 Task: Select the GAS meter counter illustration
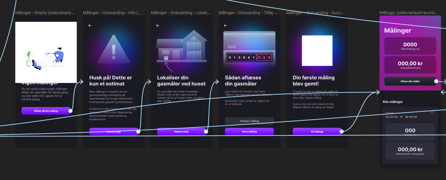(250, 47)
